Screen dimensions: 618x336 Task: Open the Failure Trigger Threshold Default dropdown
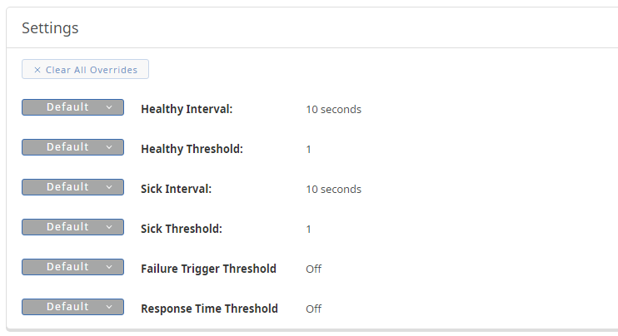coord(72,267)
